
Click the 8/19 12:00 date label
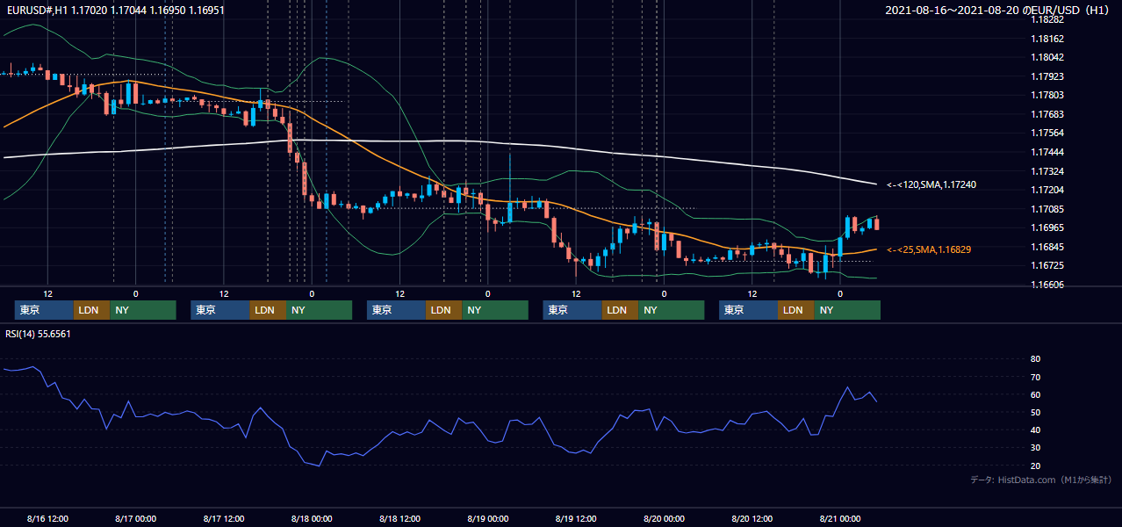point(576,519)
